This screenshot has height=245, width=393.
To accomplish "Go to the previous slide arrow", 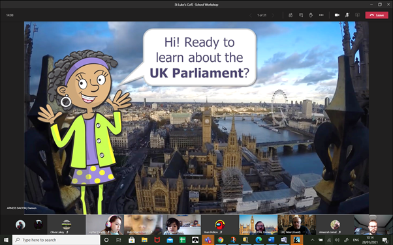I will pyautogui.click(x=251, y=15).
